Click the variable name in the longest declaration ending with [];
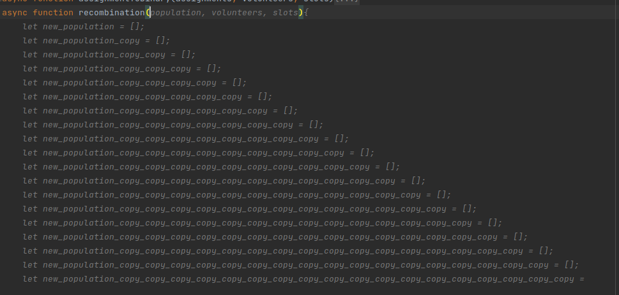Viewport: 619px width, 295px height. point(296,265)
